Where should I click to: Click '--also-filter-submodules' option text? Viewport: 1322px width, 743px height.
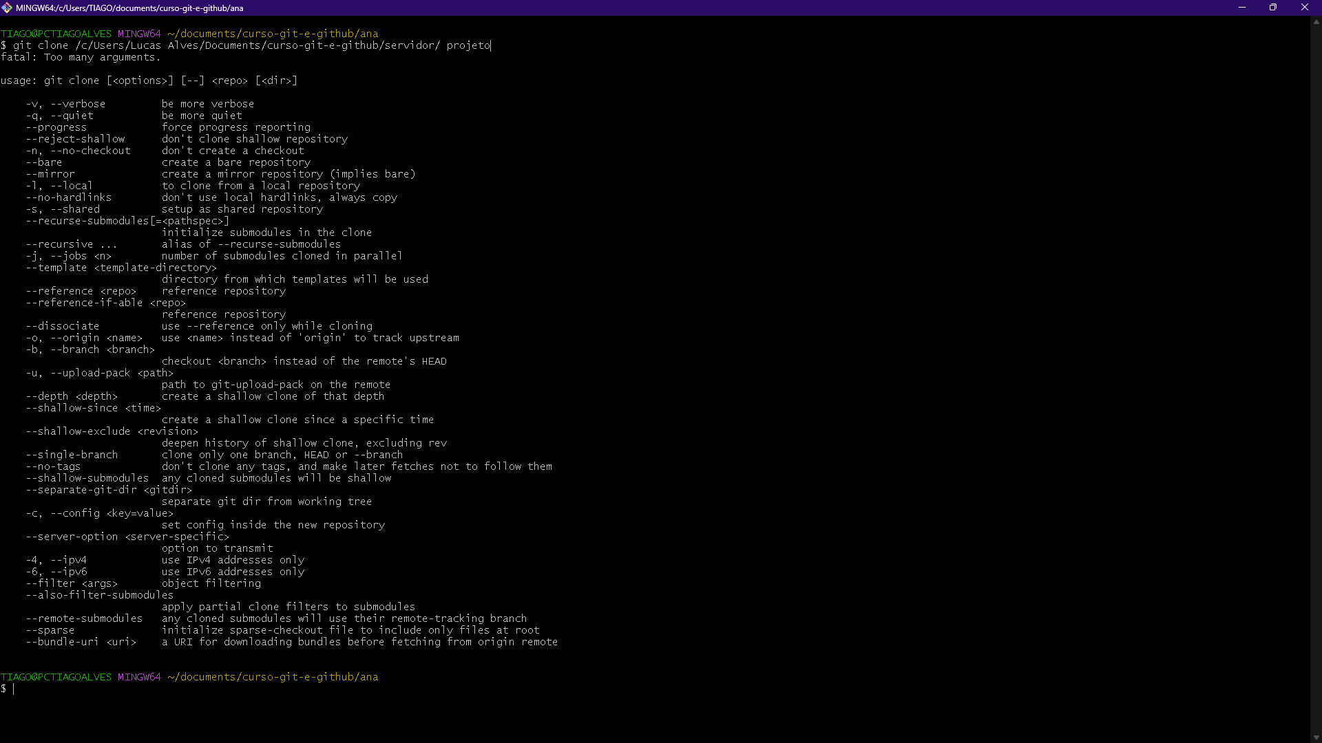tap(100, 595)
